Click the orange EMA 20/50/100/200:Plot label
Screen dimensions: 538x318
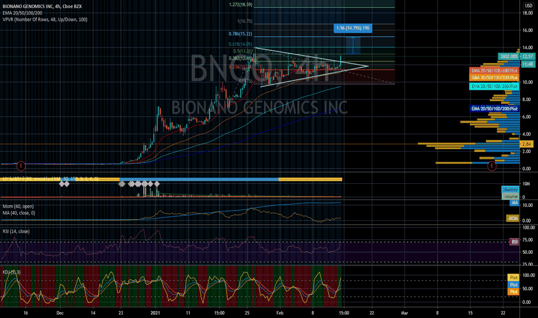tap(495, 77)
